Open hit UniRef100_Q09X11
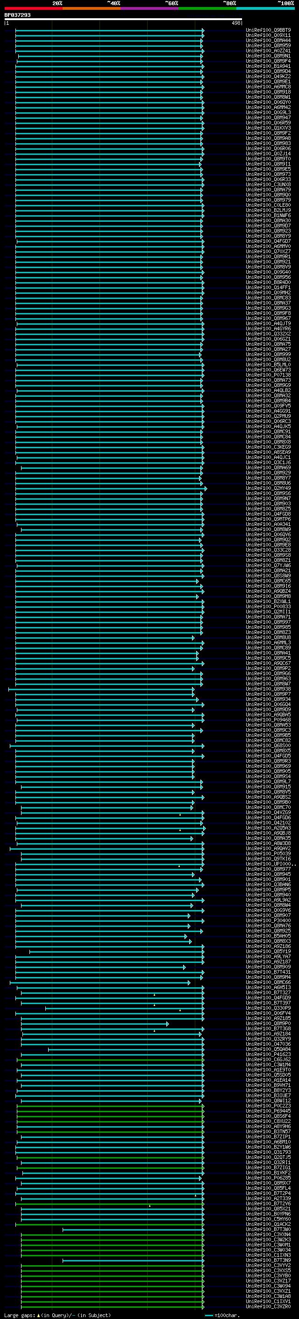Image resolution: width=299 pixels, height=1319 pixels. click(268, 36)
